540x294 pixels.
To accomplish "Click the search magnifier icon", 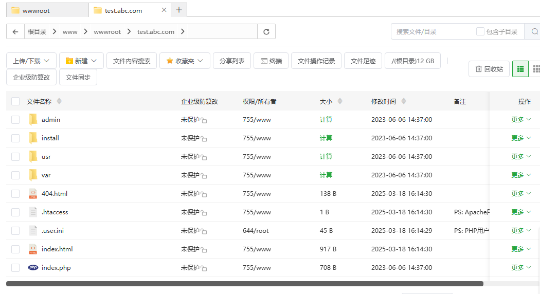I will [x=534, y=31].
